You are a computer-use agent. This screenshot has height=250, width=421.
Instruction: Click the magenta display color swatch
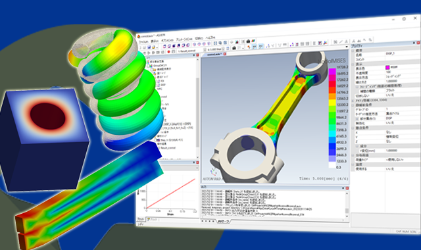(387, 67)
